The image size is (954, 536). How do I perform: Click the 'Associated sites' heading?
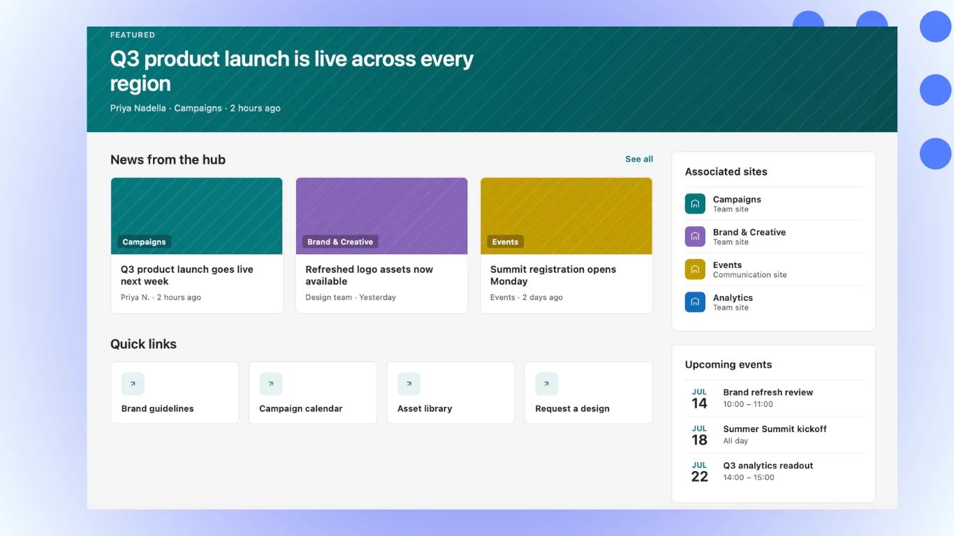click(x=726, y=172)
